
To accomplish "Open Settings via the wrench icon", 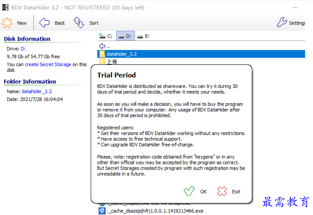I will coord(282,22).
